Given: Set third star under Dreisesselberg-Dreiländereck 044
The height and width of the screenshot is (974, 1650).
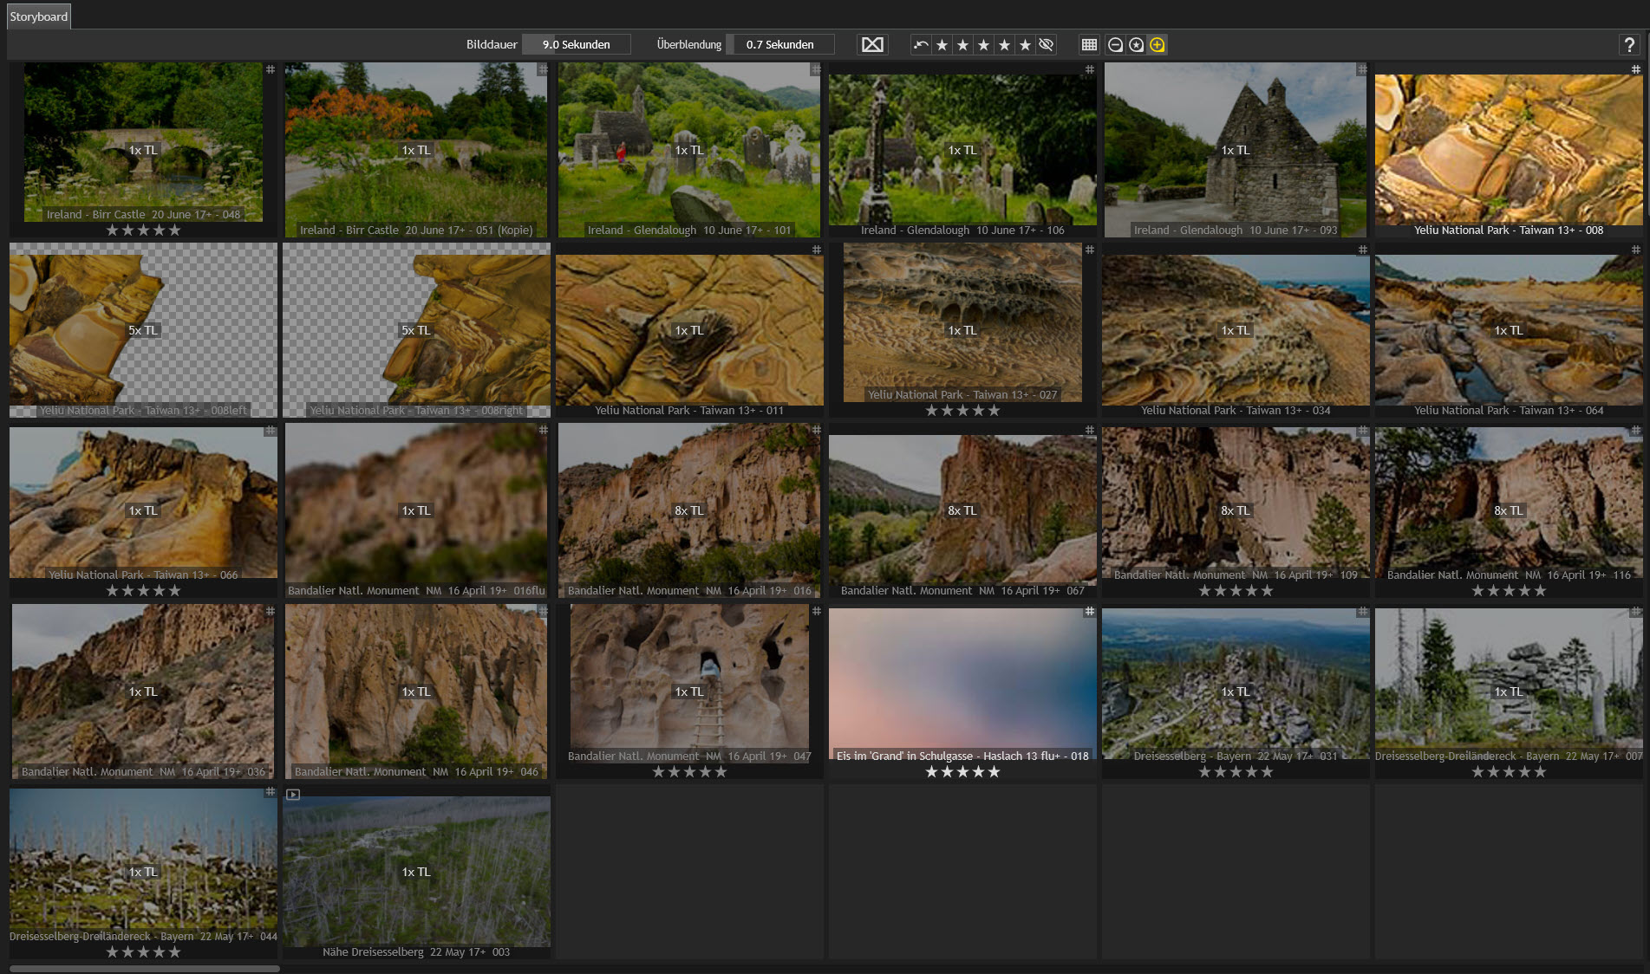Looking at the screenshot, I should coord(143,952).
